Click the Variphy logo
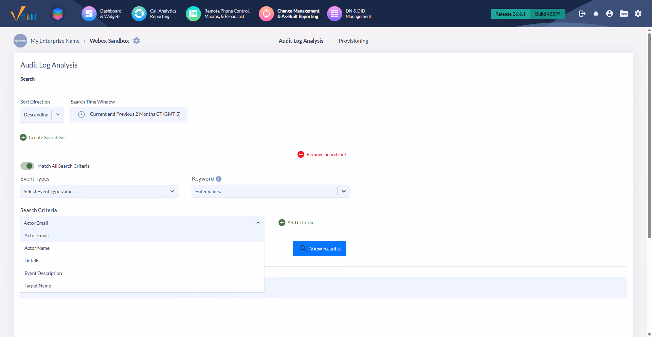This screenshot has height=337, width=652. coord(23,14)
